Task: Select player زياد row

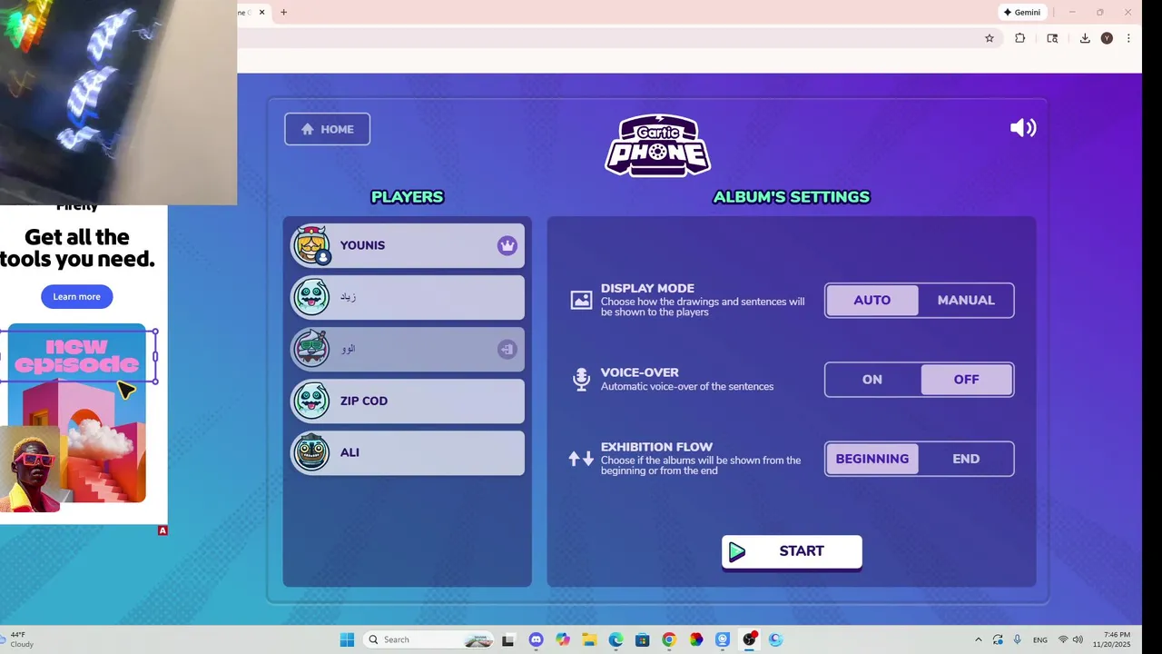Action: (408, 297)
